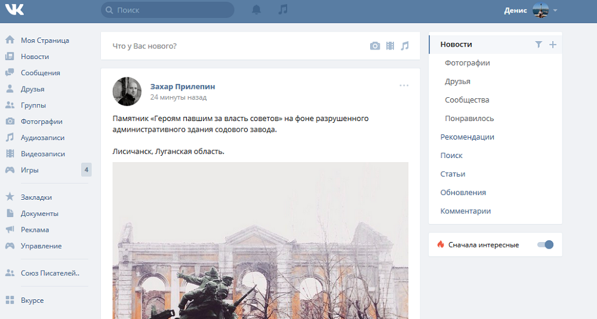
Task: Attach audio using the note icon in post box
Action: tap(405, 46)
